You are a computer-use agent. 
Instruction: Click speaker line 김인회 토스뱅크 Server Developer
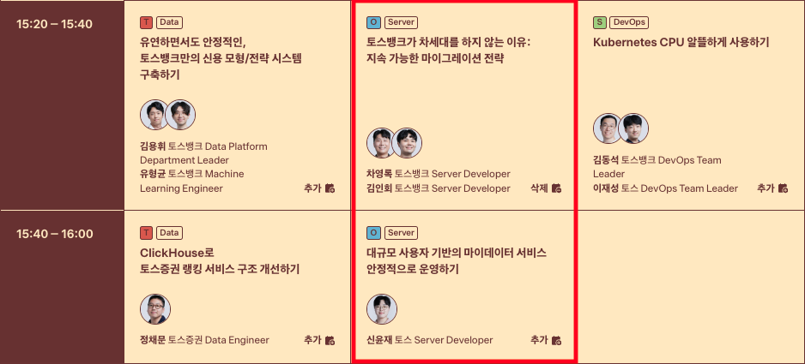[439, 188]
